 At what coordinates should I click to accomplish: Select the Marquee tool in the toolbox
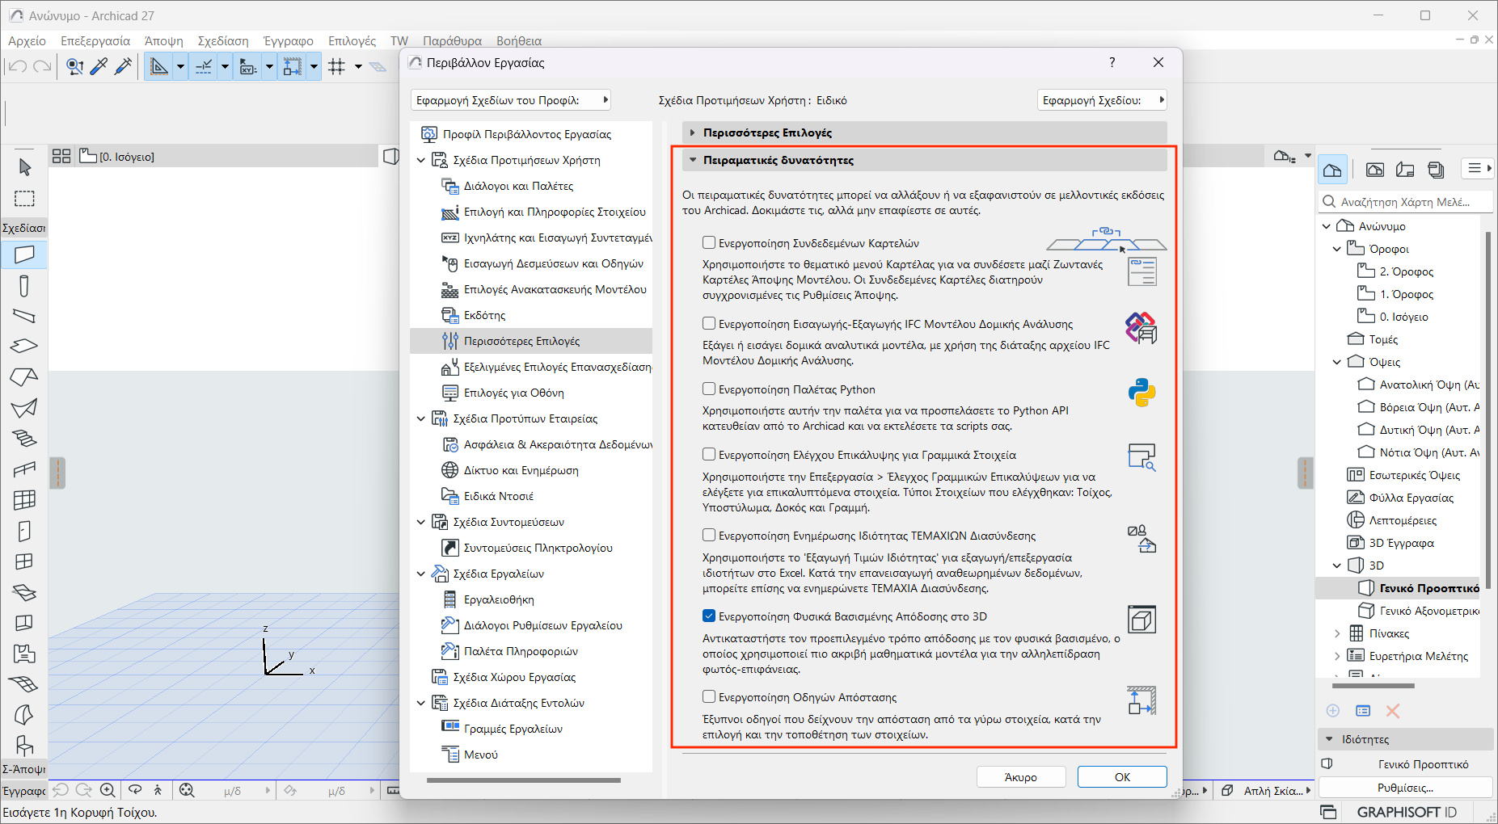click(x=24, y=198)
